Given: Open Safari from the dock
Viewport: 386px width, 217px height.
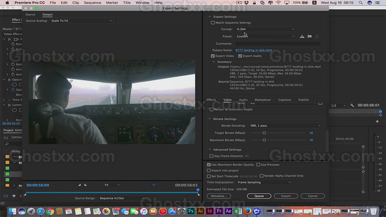Looking at the screenshot, I should coord(40,211).
